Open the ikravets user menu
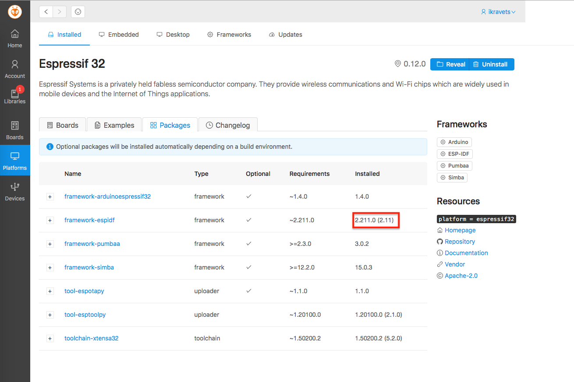 (x=498, y=11)
